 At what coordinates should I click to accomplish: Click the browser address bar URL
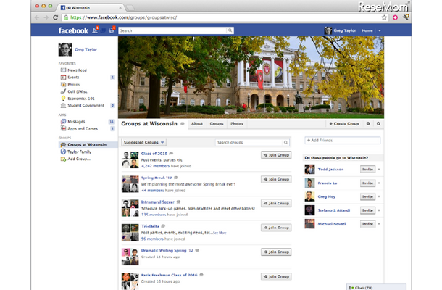[123, 17]
